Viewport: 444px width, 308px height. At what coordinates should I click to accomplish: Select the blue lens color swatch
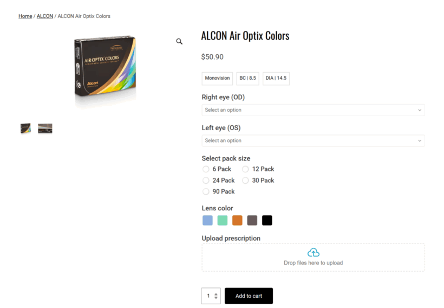tap(207, 220)
